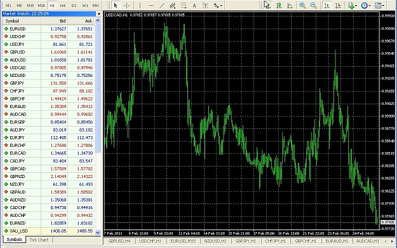The height and width of the screenshot is (248, 397).
Task: Switch to M30 timeframe
Action: click(41, 5)
